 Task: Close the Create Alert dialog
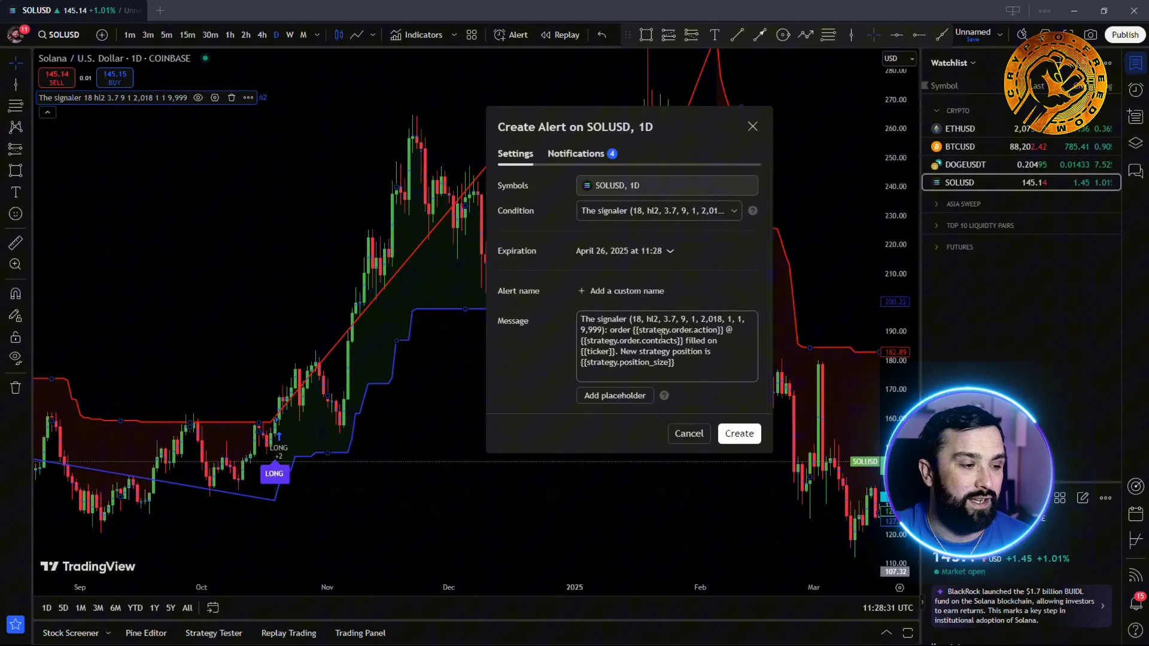752,126
